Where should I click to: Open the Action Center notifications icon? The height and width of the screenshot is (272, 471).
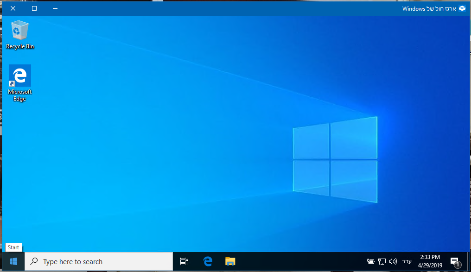(455, 262)
